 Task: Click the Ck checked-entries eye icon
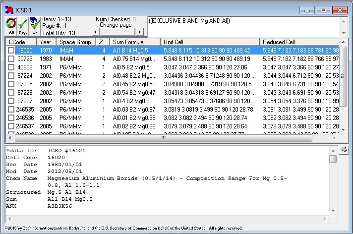(x=34, y=26)
